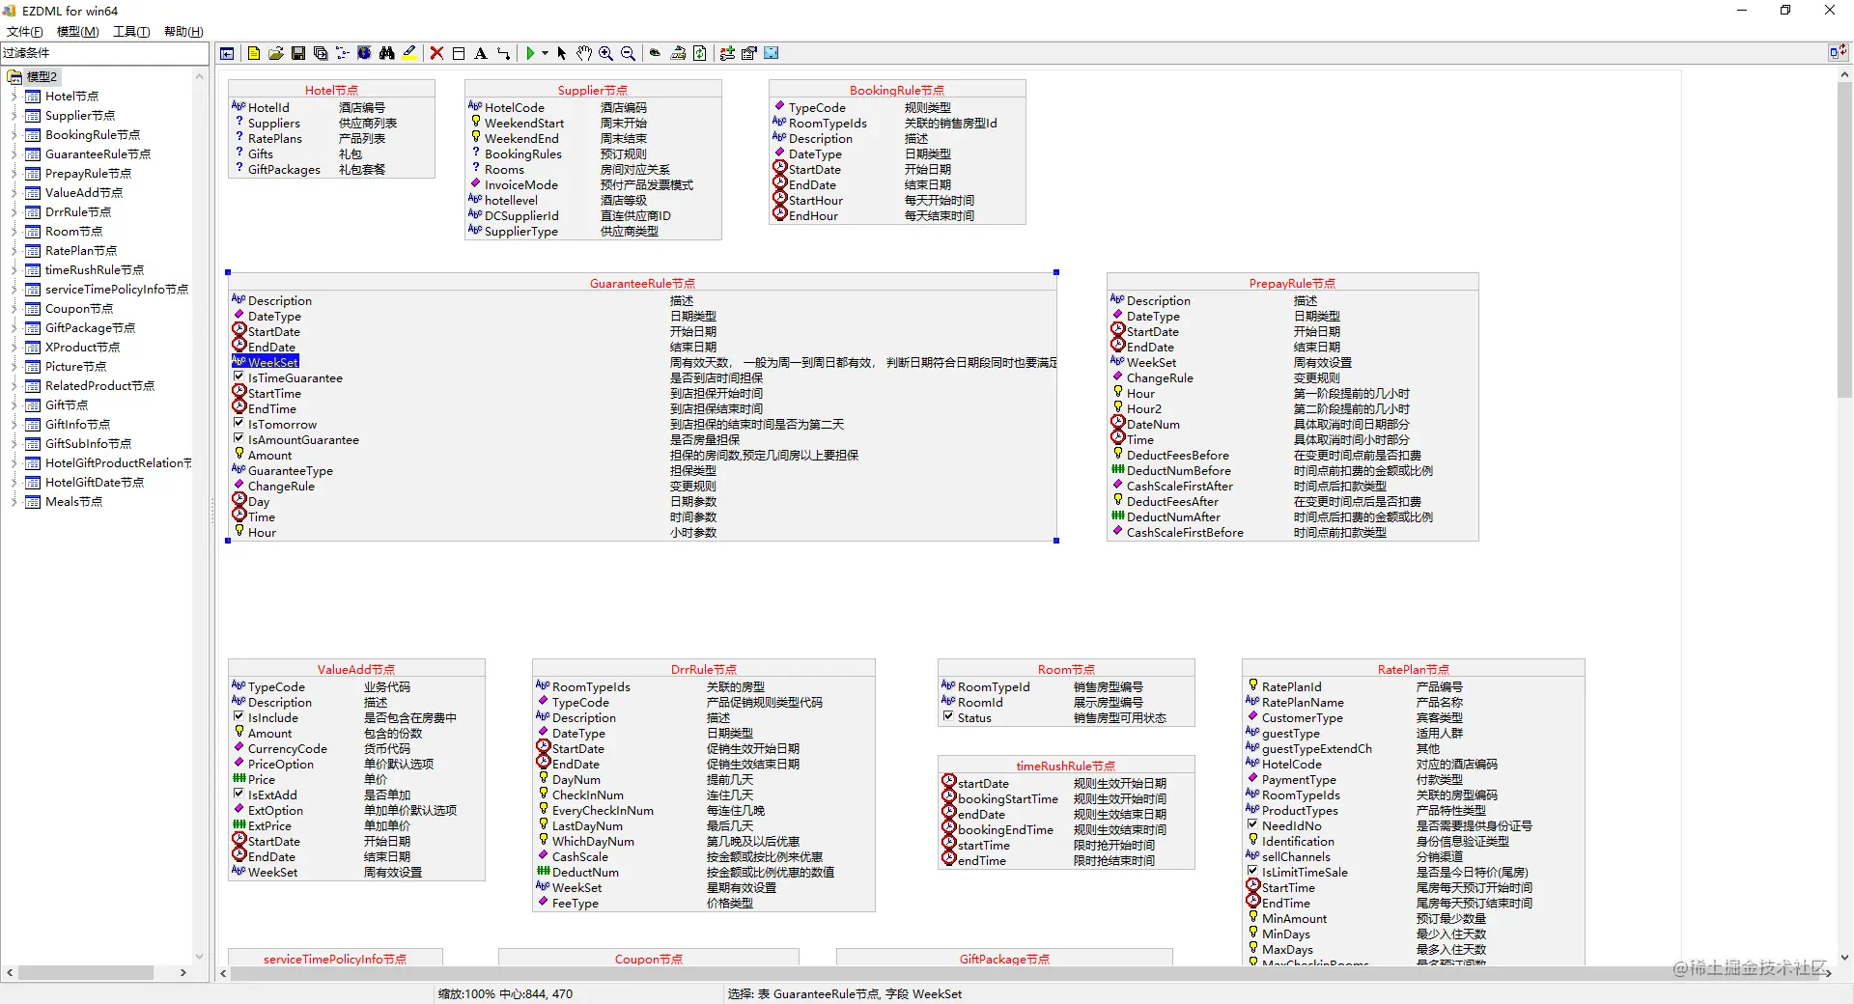Screen dimensions: 1854x1004
Task: Open the dropdown next to the green run arrow
Action: click(547, 53)
